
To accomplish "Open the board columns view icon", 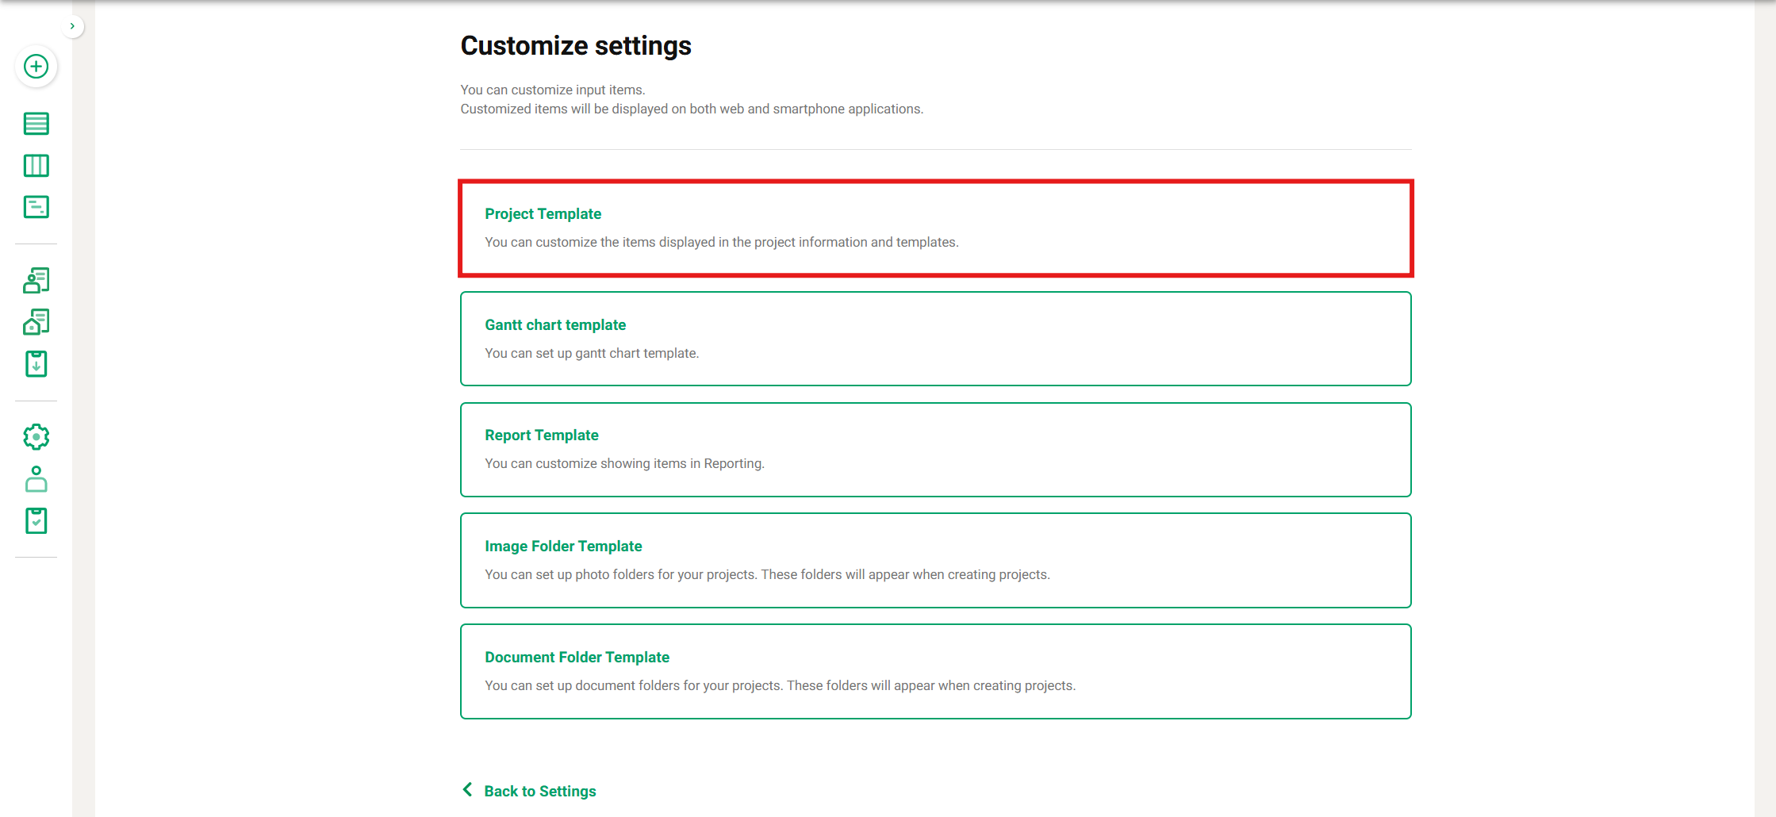I will [36, 166].
